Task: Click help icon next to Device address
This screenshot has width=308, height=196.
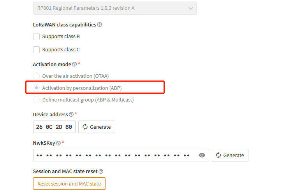Action: coord(71,114)
